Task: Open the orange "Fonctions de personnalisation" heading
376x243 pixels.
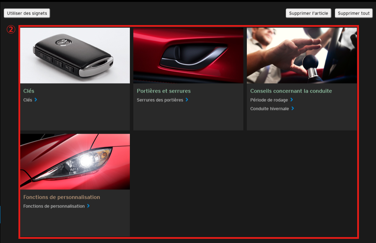Action: click(62, 197)
